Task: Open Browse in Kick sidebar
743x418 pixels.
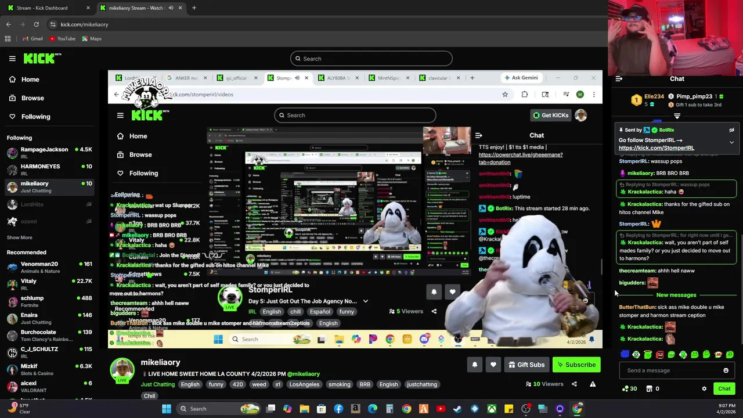Action: click(x=33, y=98)
